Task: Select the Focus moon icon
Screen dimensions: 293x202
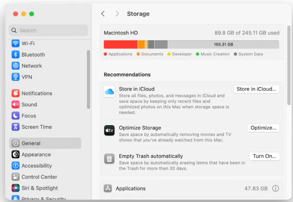Action: click(x=16, y=116)
